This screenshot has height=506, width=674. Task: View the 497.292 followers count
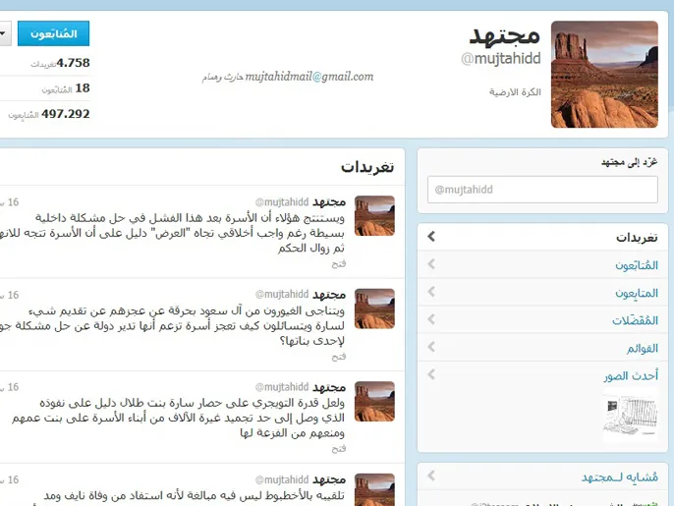[x=49, y=114]
